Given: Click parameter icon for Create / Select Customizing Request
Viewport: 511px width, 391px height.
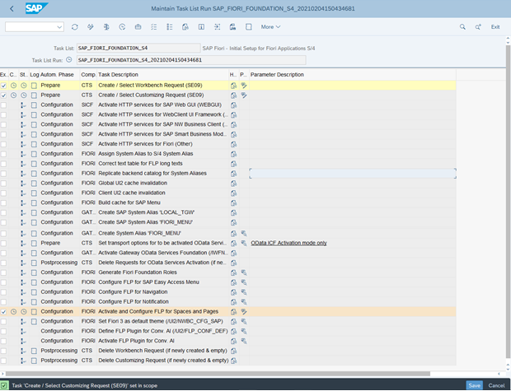Looking at the screenshot, I should coord(244,95).
